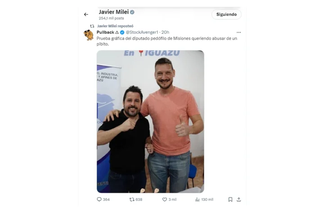
Task: Click the Pullback display name
Action: tap(105, 32)
